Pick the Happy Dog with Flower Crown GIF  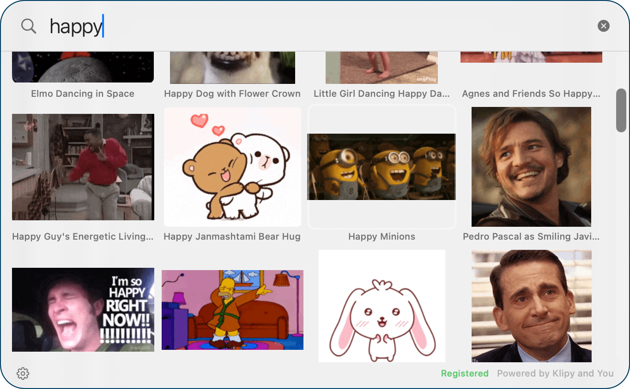click(232, 67)
